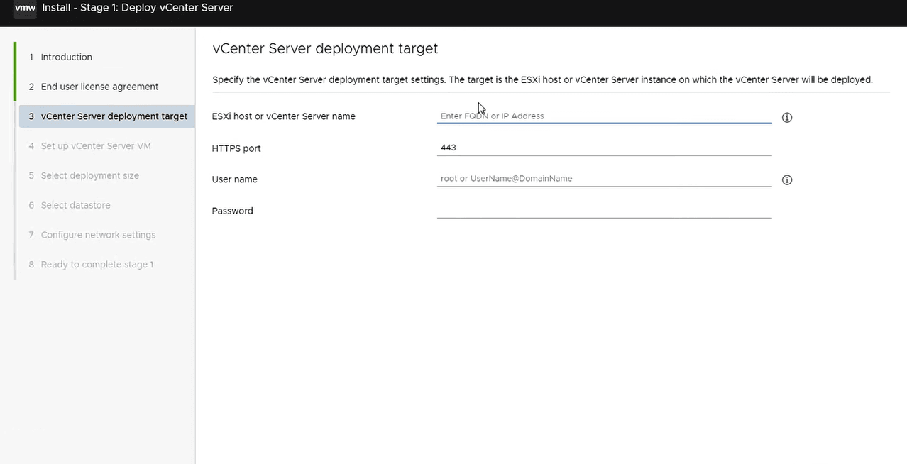Click the ESXi host or vCenter Server name label
This screenshot has height=464, width=907.
283,116
